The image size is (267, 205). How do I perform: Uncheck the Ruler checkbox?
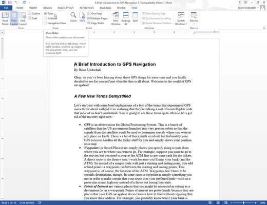coord(45,13)
